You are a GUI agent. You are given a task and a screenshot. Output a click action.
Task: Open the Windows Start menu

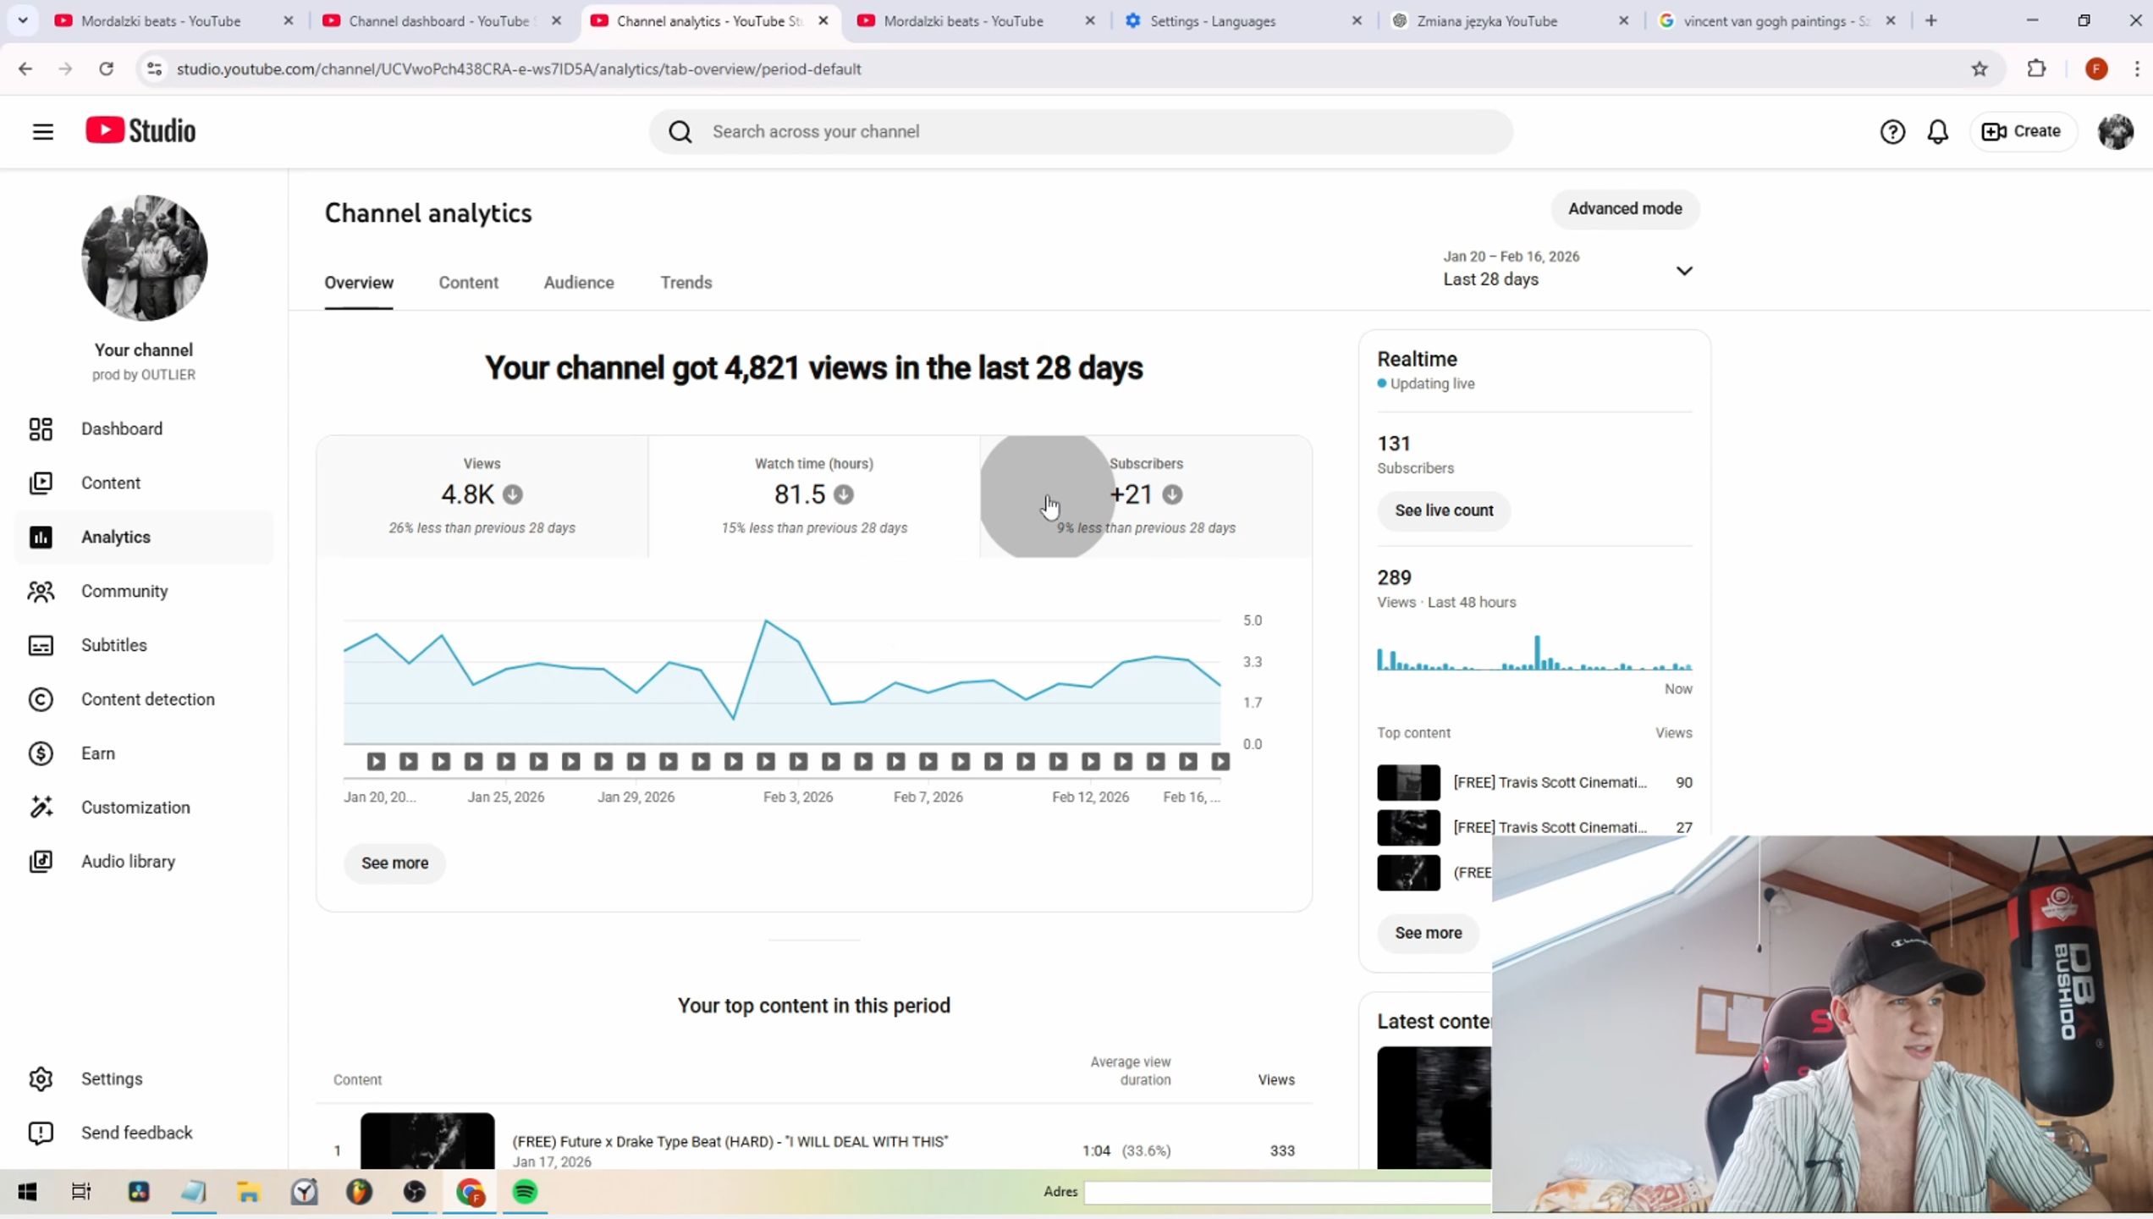(27, 1192)
